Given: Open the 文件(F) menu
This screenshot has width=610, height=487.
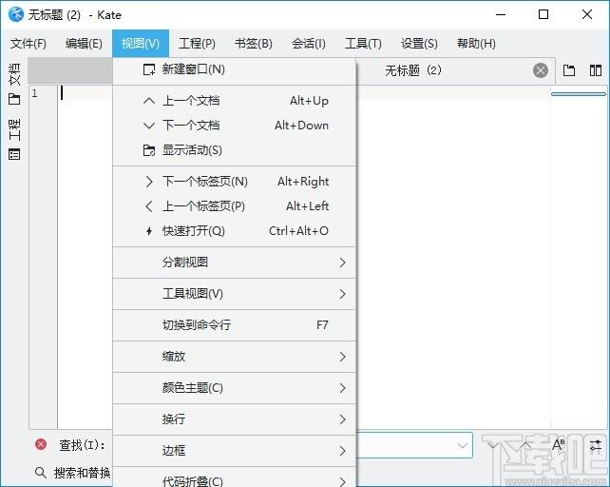Looking at the screenshot, I should click(29, 44).
